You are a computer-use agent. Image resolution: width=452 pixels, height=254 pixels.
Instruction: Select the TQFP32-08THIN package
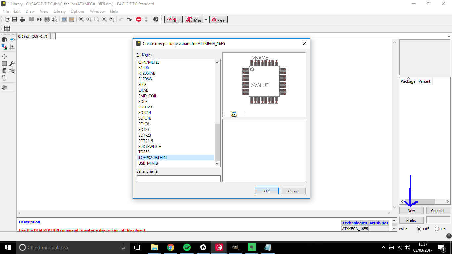point(176,158)
